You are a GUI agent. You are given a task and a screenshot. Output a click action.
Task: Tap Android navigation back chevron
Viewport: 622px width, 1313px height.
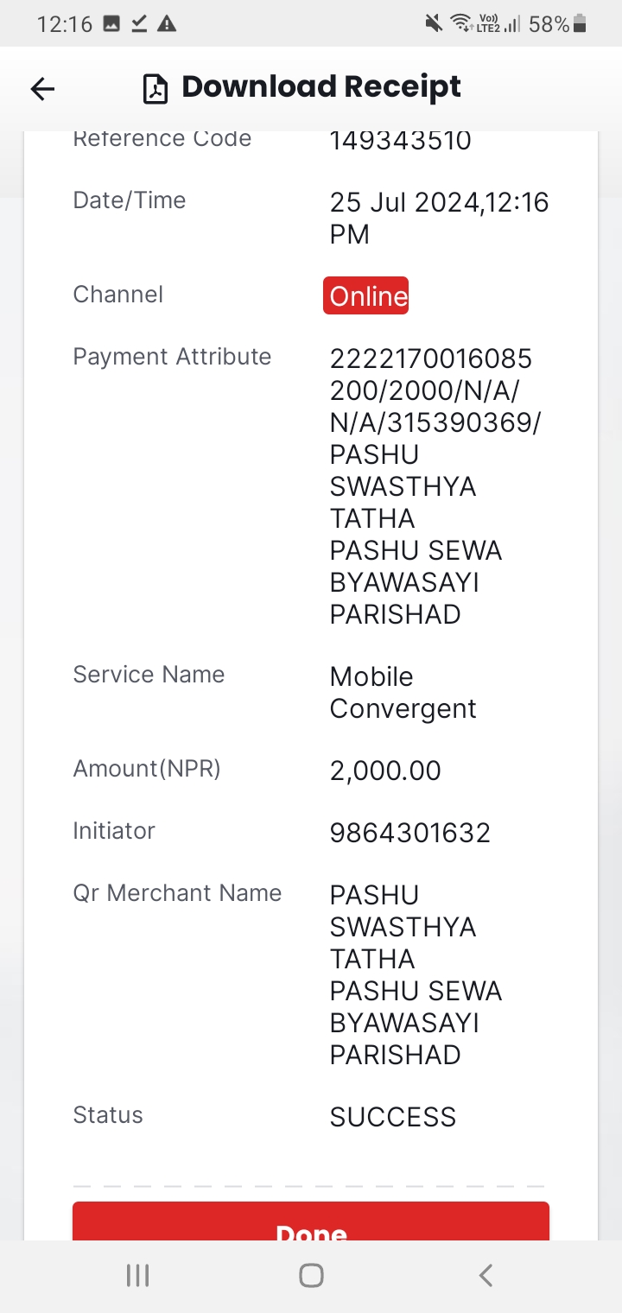pyautogui.click(x=486, y=1275)
